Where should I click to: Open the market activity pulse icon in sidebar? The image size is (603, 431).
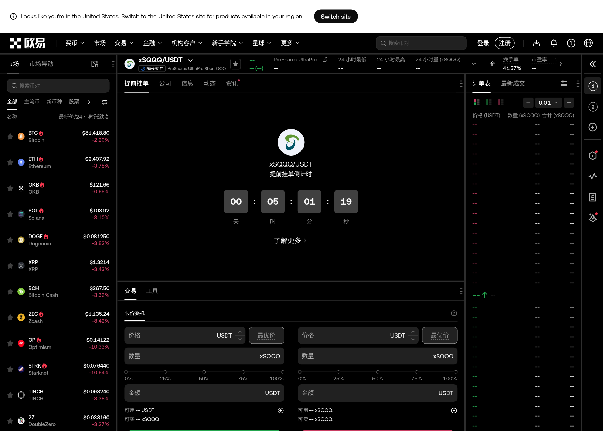point(593,177)
